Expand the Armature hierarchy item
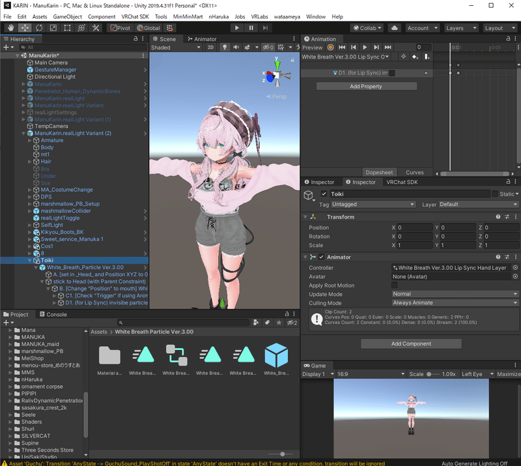 (x=29, y=140)
